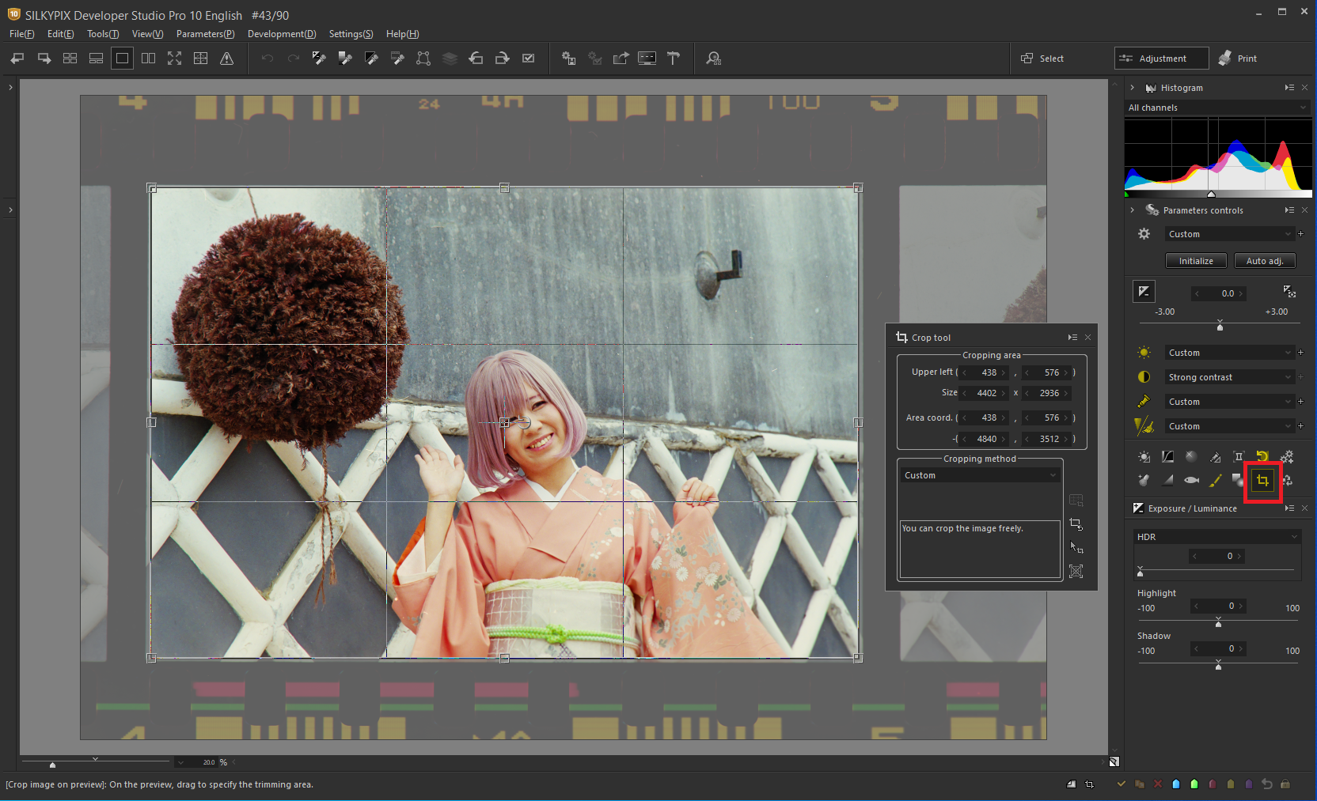Screen dimensions: 1317x801
Task: Open fine color controller fish icon
Action: pos(1191,480)
